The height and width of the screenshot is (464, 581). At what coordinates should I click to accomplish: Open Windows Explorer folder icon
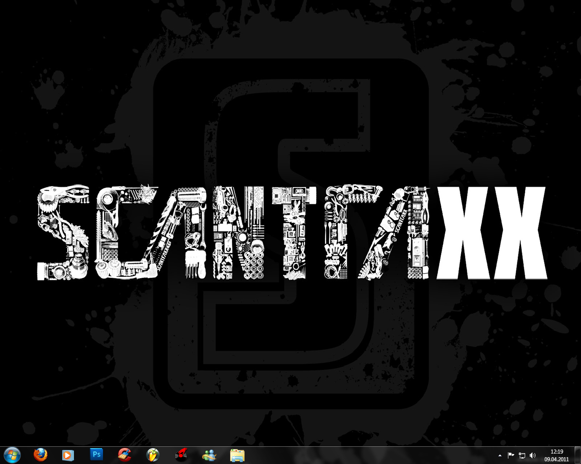(237, 454)
